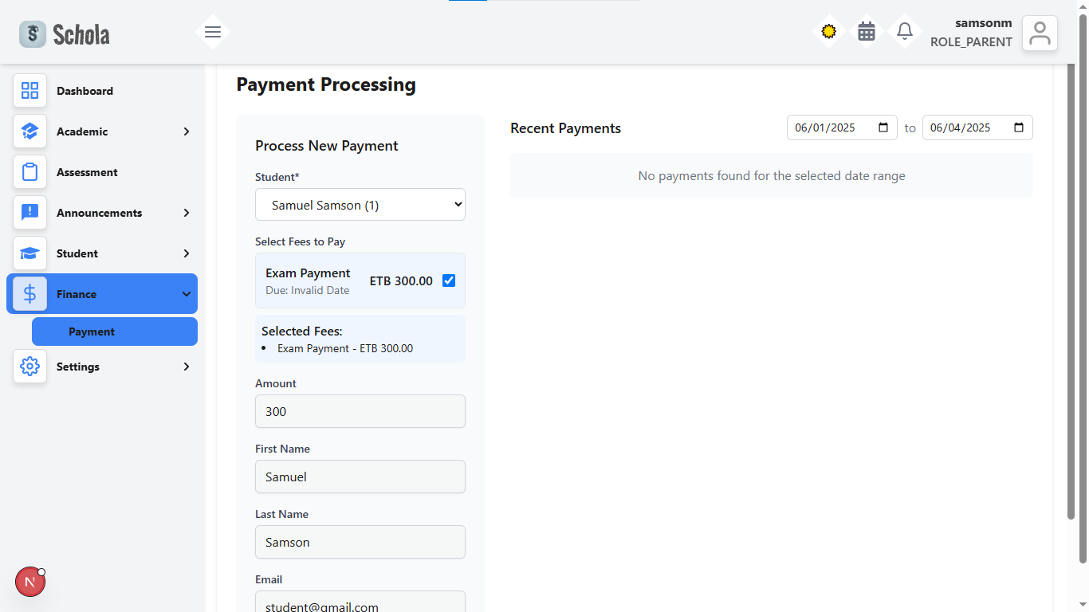Open the Student selection dropdown
Image resolution: width=1089 pixels, height=612 pixels.
tap(360, 204)
